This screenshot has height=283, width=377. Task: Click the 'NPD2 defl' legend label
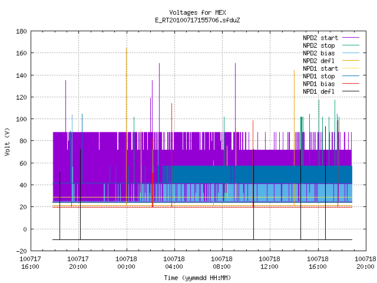point(319,61)
